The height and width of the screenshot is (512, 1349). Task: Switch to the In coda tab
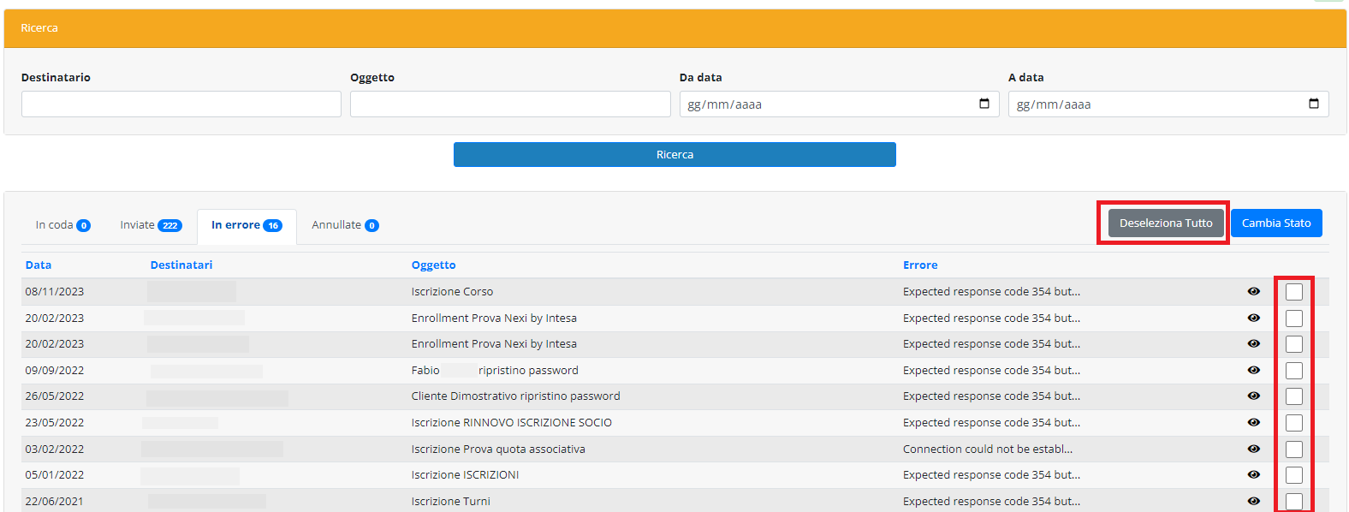tap(62, 225)
